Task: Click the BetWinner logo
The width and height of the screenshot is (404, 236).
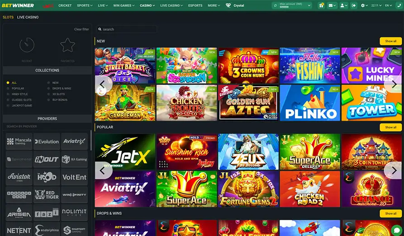Action: point(18,5)
